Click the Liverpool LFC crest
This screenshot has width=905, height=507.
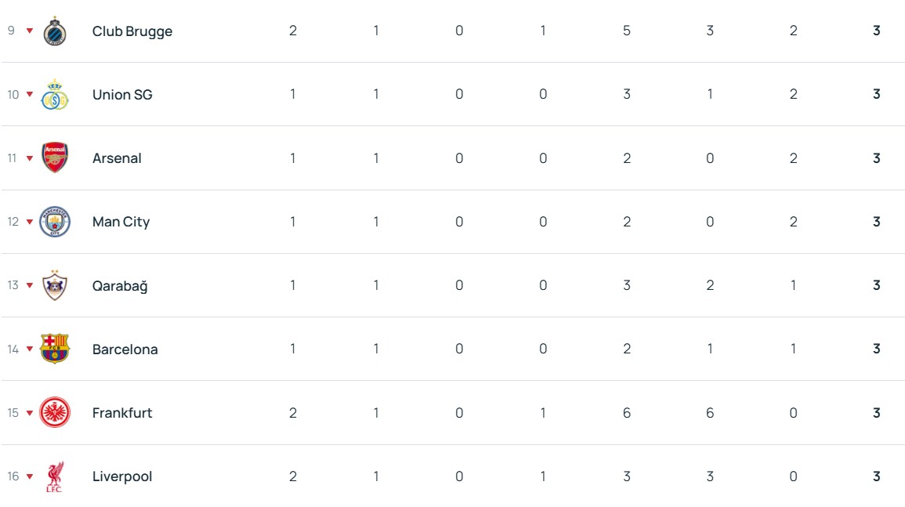[x=55, y=476]
